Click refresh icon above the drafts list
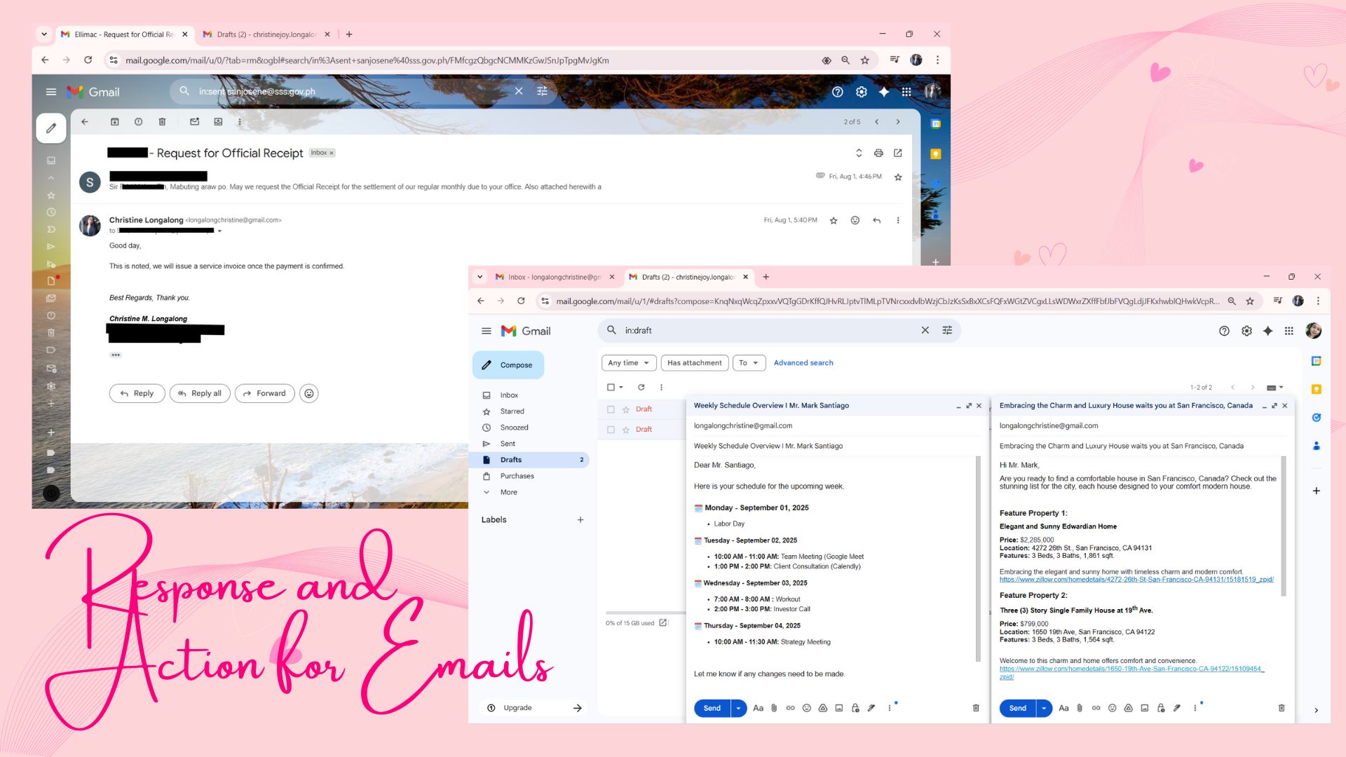 point(641,387)
